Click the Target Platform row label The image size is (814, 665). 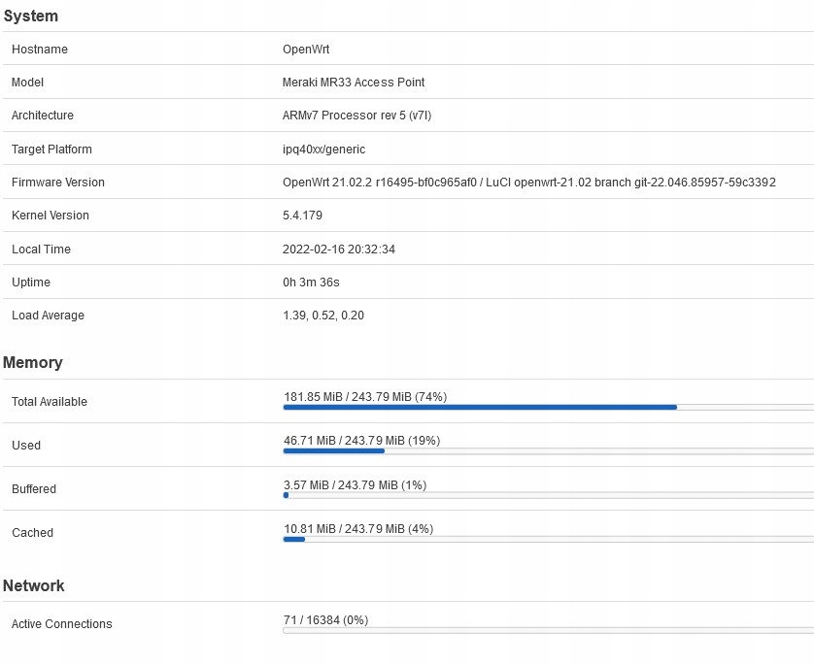tap(51, 150)
